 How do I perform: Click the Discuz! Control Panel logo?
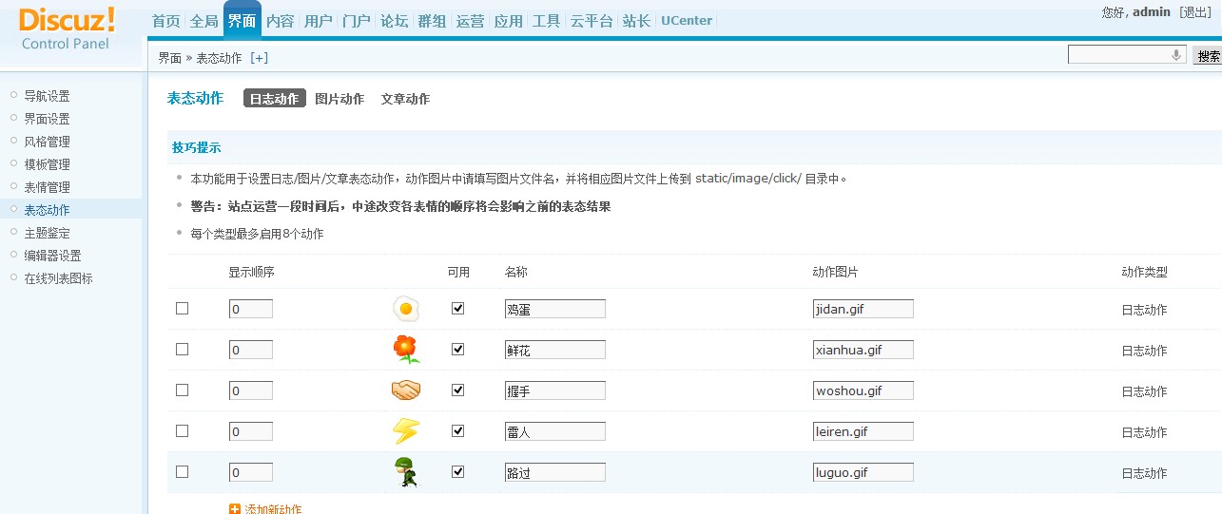pos(67,29)
